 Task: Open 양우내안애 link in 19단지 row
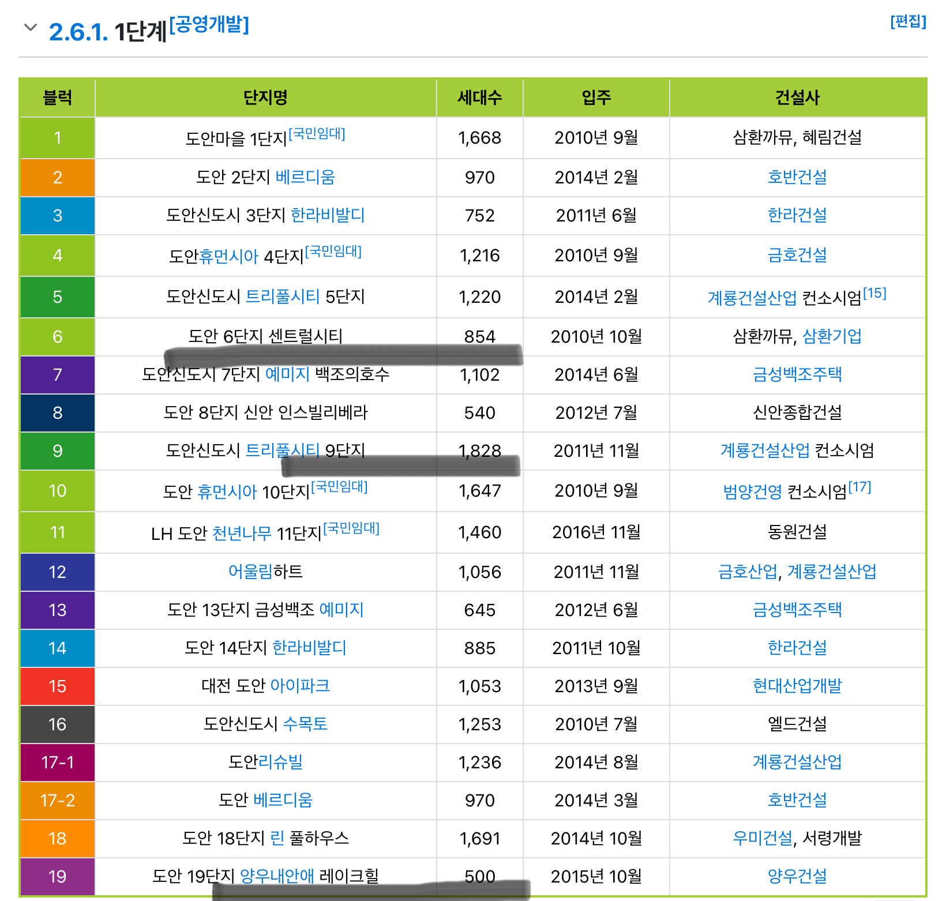point(277,876)
